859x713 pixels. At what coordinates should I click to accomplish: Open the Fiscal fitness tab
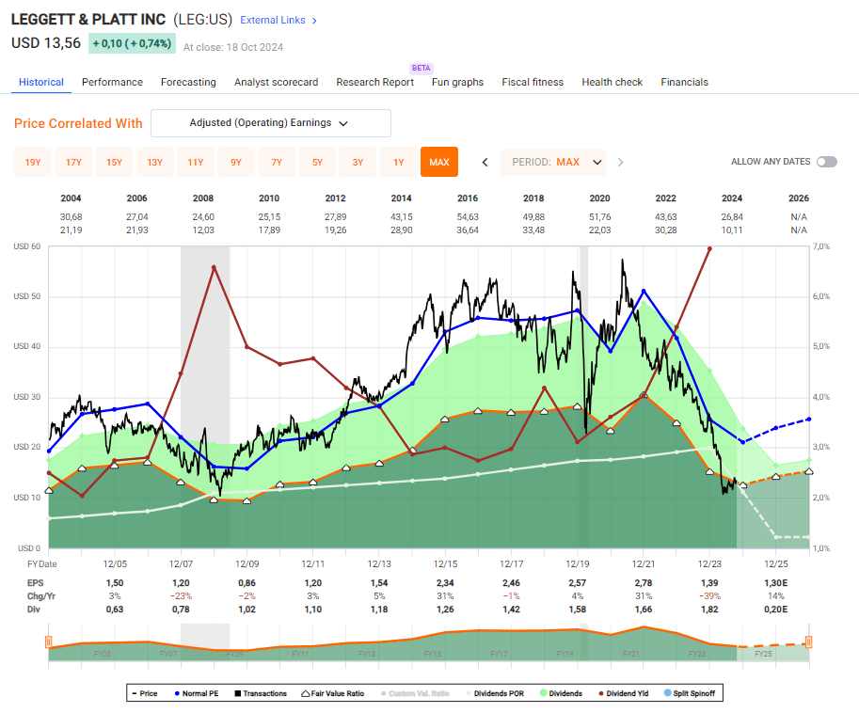533,82
